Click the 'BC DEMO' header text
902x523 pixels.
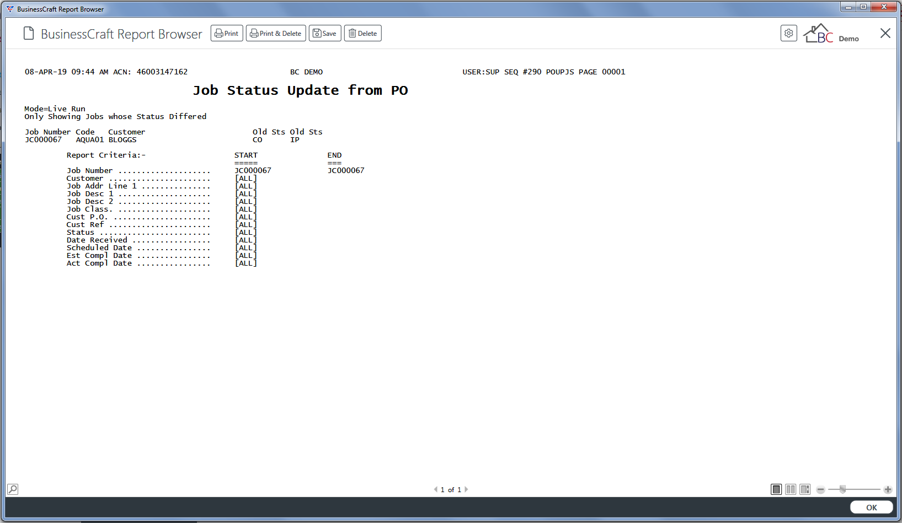[x=306, y=72]
